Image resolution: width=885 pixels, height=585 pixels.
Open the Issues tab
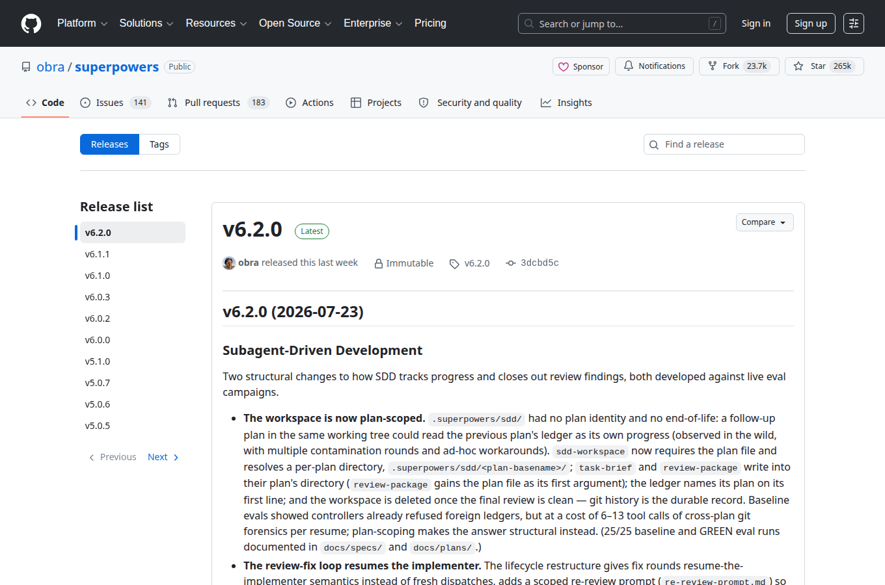[x=115, y=103]
